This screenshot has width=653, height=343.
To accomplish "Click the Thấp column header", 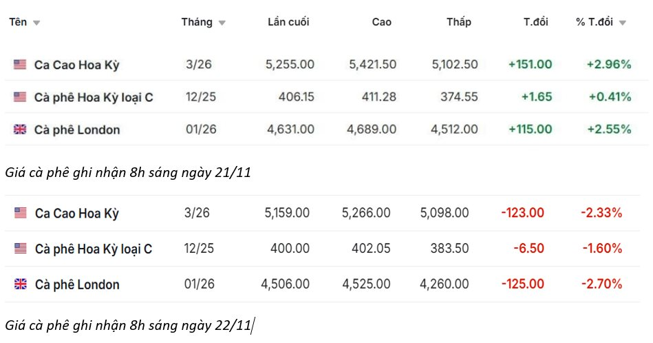I will [x=458, y=22].
